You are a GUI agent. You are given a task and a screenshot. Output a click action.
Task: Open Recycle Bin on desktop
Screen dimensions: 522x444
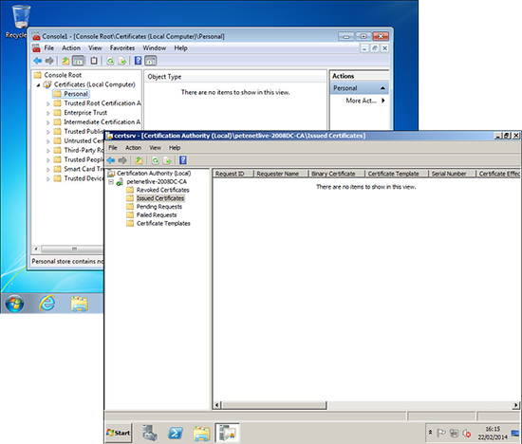[21, 21]
